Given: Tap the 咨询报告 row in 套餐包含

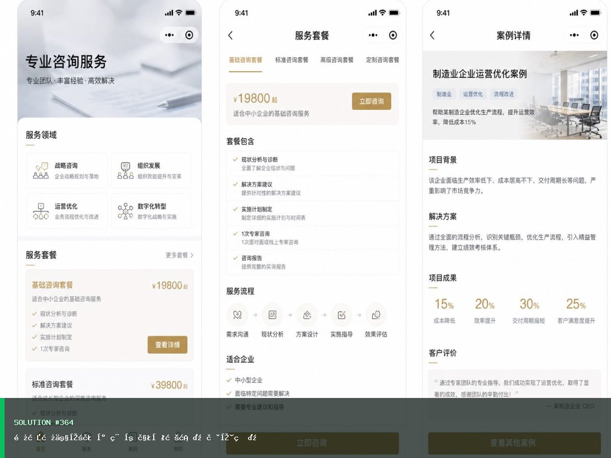Looking at the screenshot, I should click(x=312, y=262).
